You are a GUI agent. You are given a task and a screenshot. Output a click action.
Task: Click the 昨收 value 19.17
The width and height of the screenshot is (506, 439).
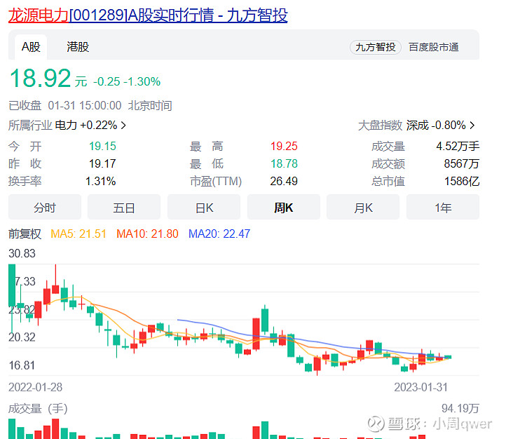[102, 163]
